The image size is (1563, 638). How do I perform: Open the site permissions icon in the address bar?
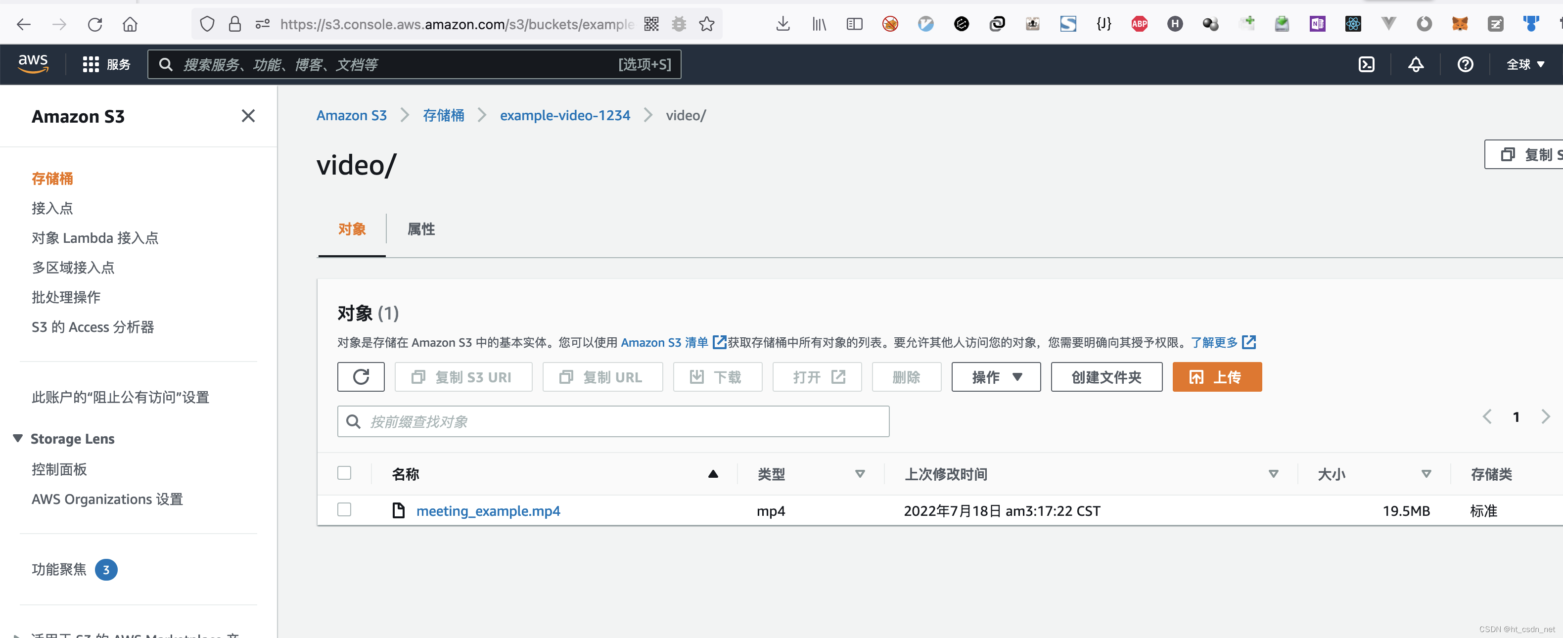click(263, 24)
